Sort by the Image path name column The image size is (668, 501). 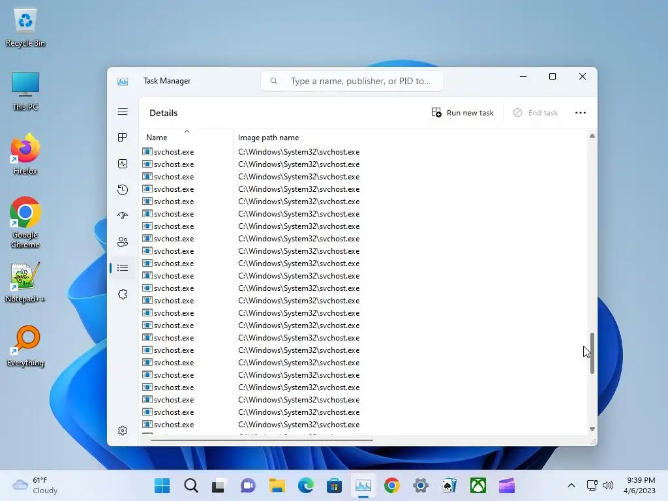268,138
